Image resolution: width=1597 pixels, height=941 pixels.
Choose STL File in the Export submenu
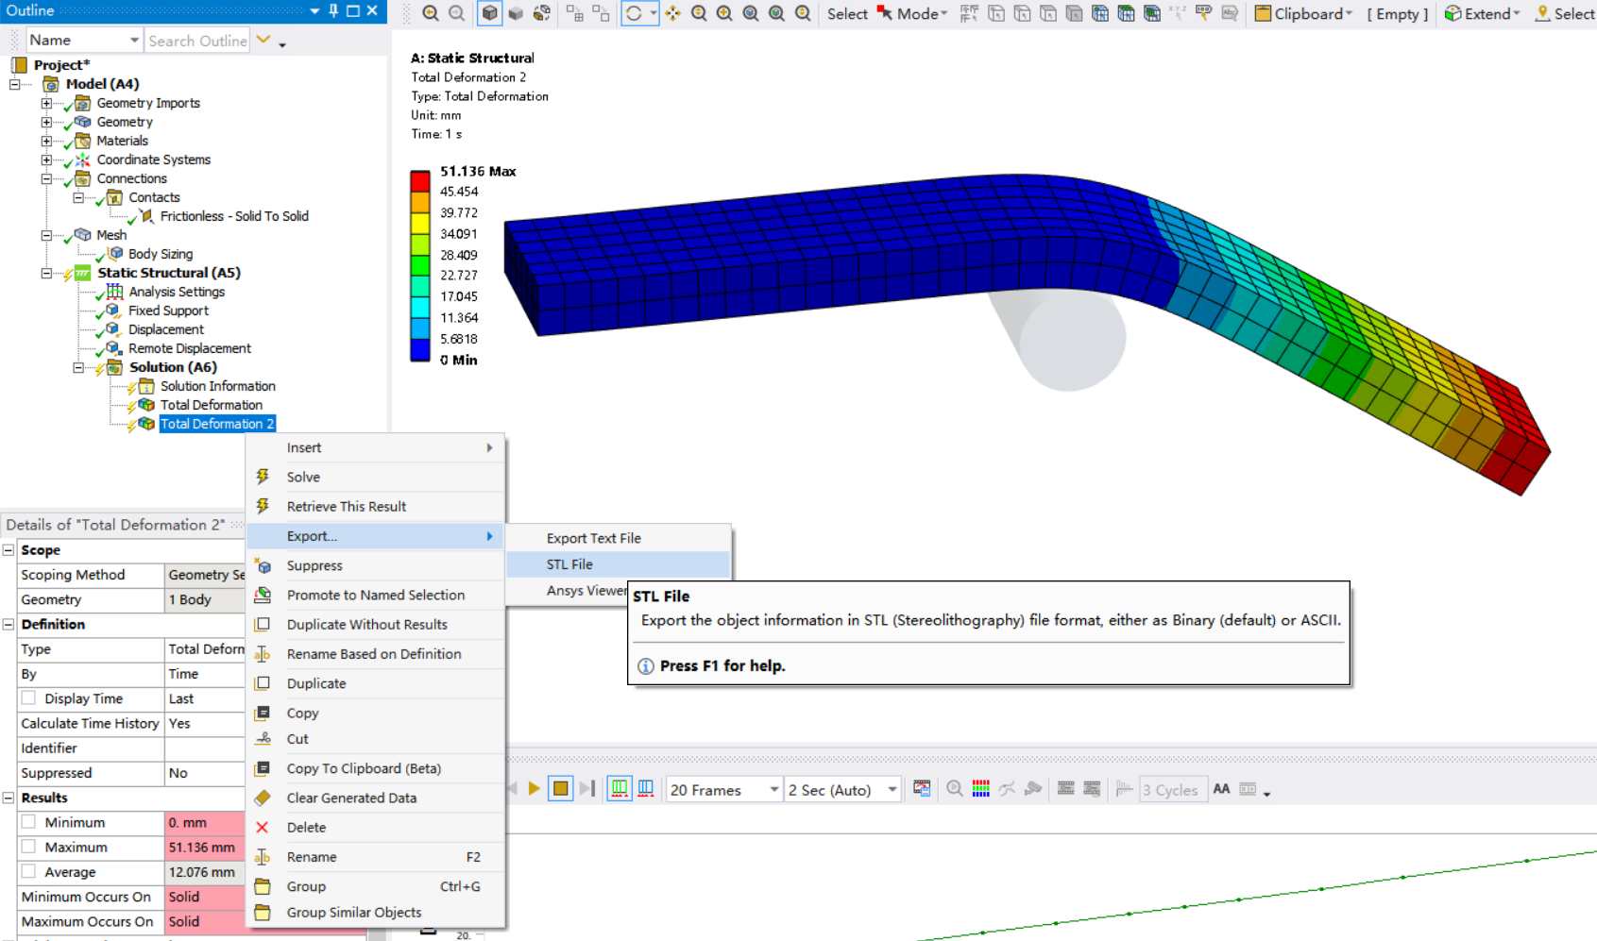[x=619, y=564]
